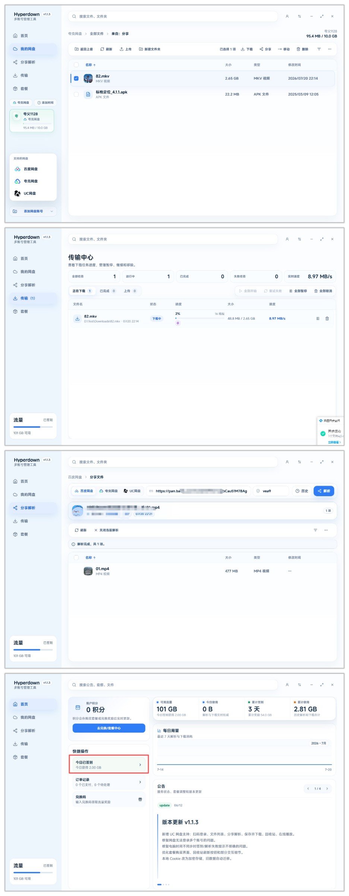Viewport: 349px width, 896px height.
Task: Open user account icon in 我的网盘 window
Action: (x=287, y=16)
